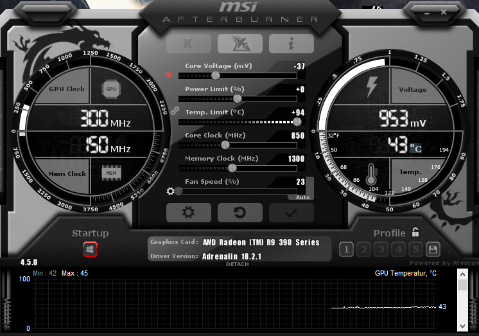The image size is (479, 336).
Task: Click the DETACH monitor button
Action: tap(238, 264)
